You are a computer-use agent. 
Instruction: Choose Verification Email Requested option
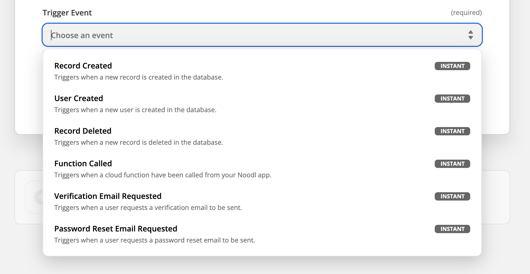click(x=108, y=196)
